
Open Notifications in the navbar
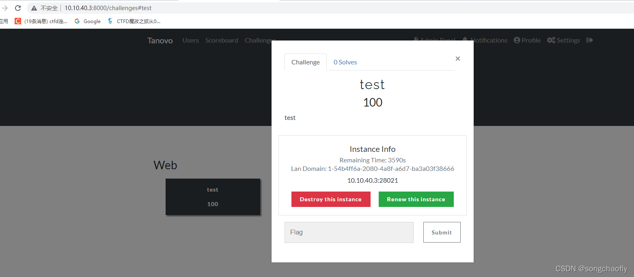point(485,40)
